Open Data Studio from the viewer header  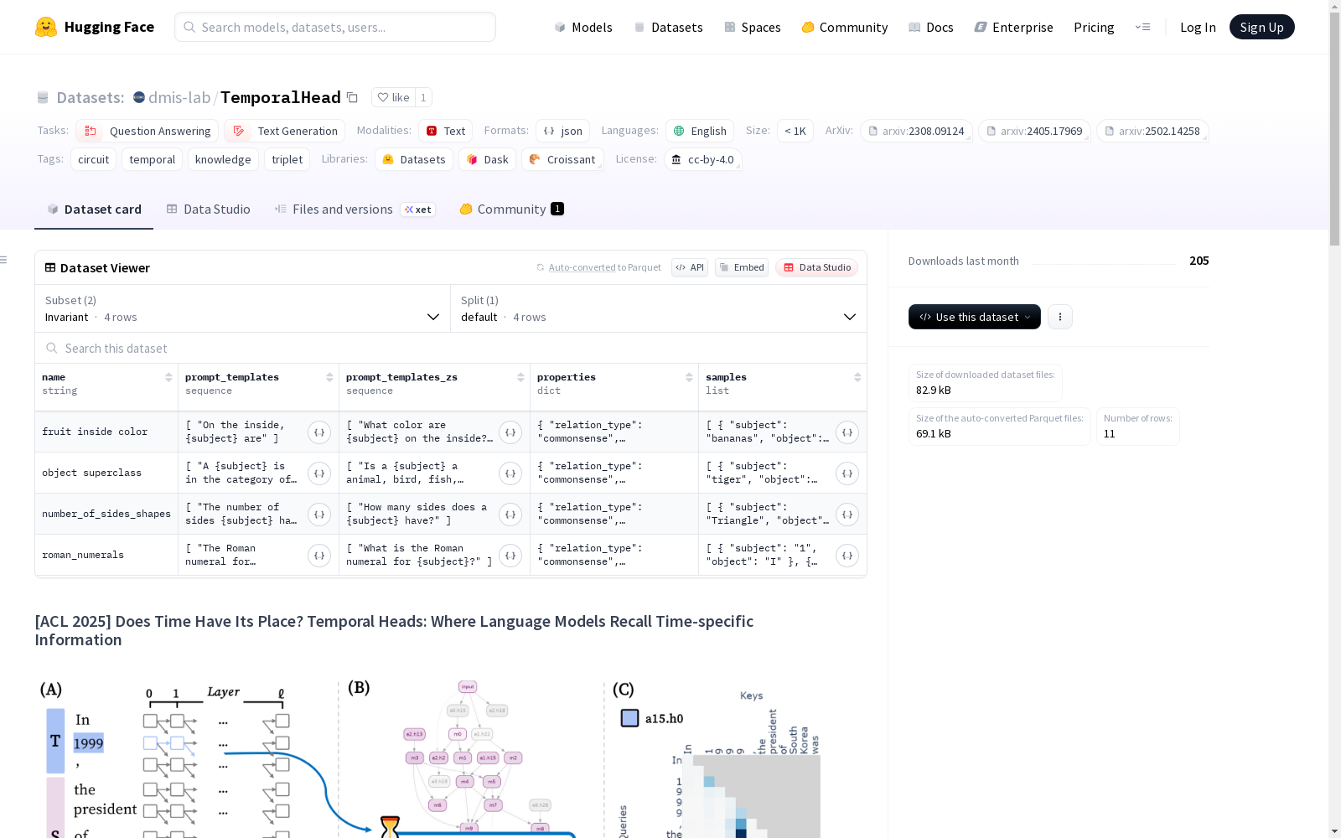[817, 267]
